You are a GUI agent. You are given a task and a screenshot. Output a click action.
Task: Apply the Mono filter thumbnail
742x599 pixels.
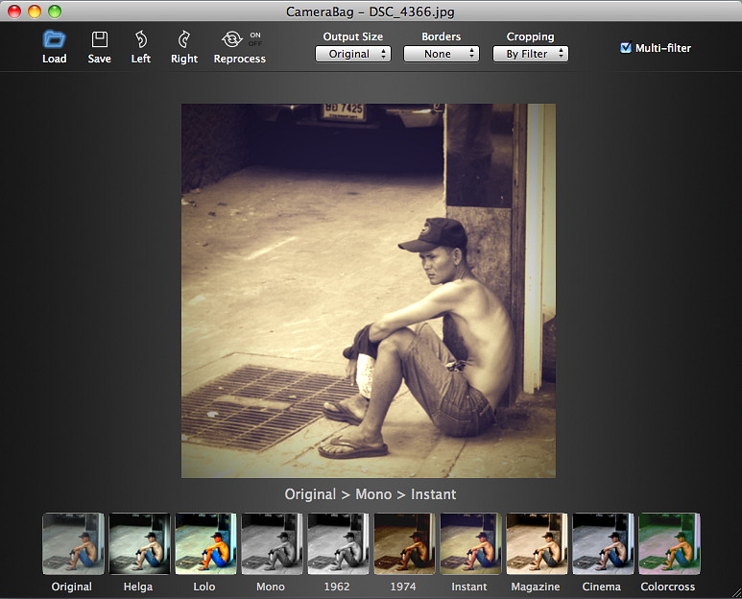[272, 543]
